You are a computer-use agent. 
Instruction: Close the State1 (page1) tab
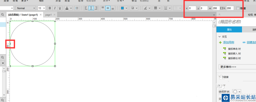[41, 15]
